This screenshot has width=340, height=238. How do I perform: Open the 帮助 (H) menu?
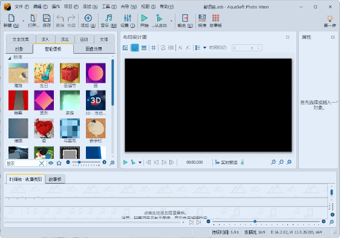(x=167, y=7)
